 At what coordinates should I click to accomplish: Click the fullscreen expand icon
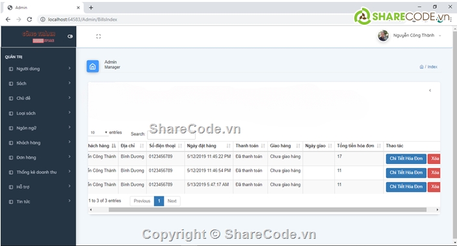pyautogui.click(x=99, y=36)
